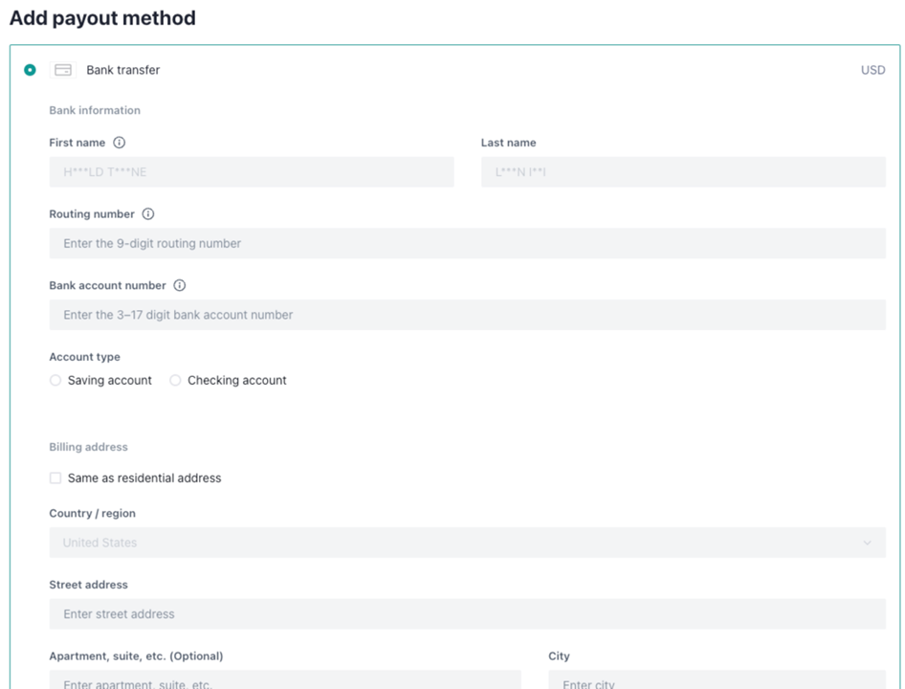The width and height of the screenshot is (905, 689).
Task: Click the Same as residential address label
Action: pos(144,478)
